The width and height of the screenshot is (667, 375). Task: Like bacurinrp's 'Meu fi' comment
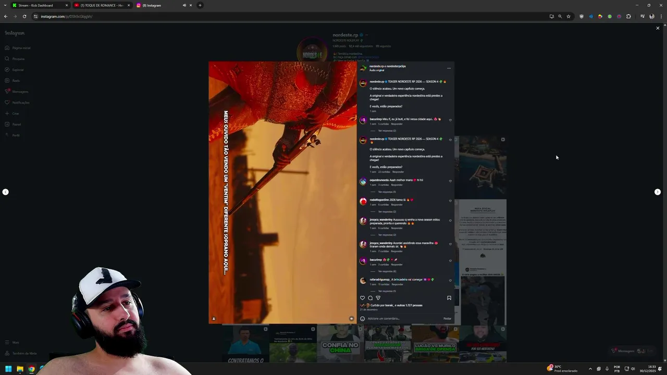(x=450, y=120)
